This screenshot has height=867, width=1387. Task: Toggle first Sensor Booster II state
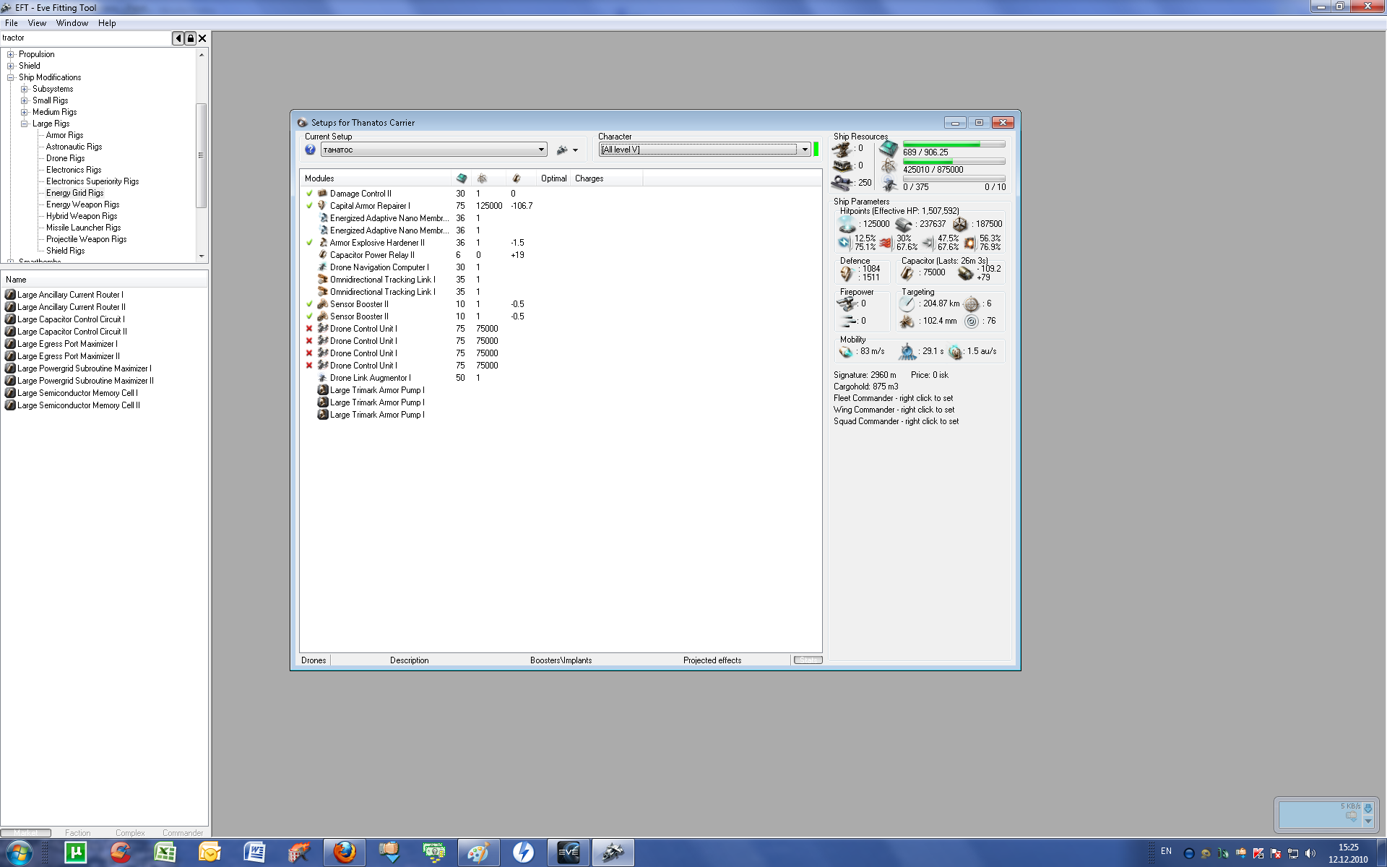click(x=309, y=304)
